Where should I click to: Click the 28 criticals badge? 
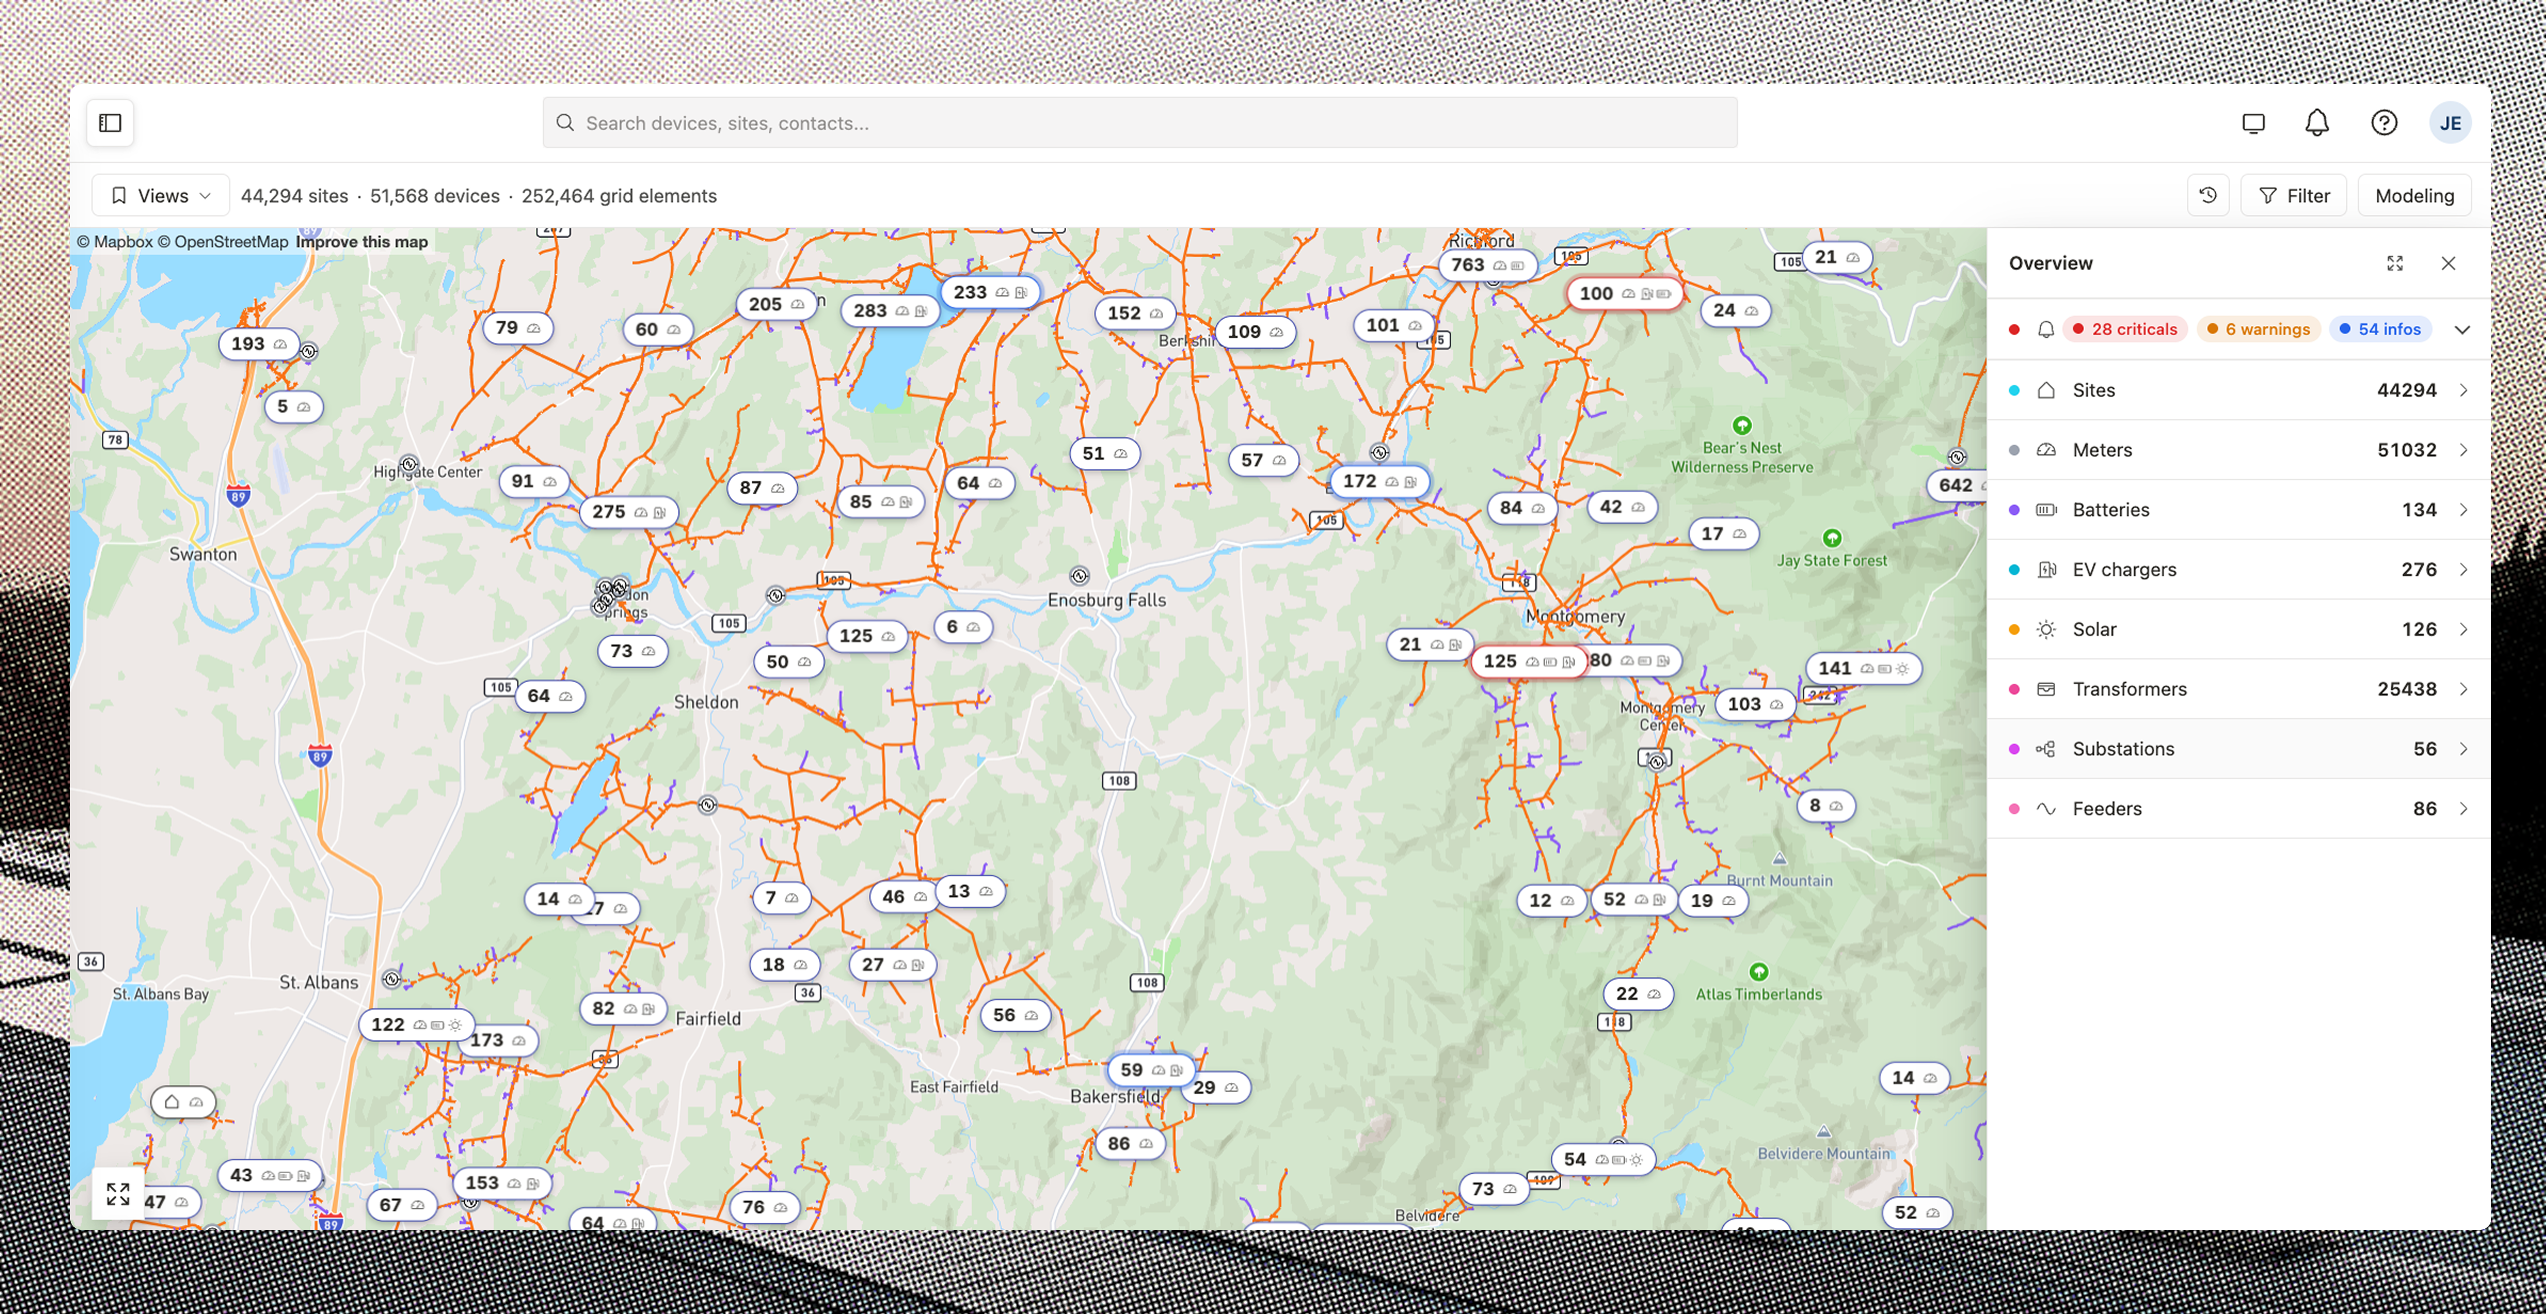2124,329
